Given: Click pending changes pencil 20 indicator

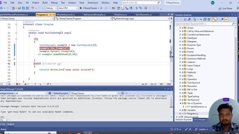Looking at the screenshot, I should pyautogui.click(x=188, y=129).
